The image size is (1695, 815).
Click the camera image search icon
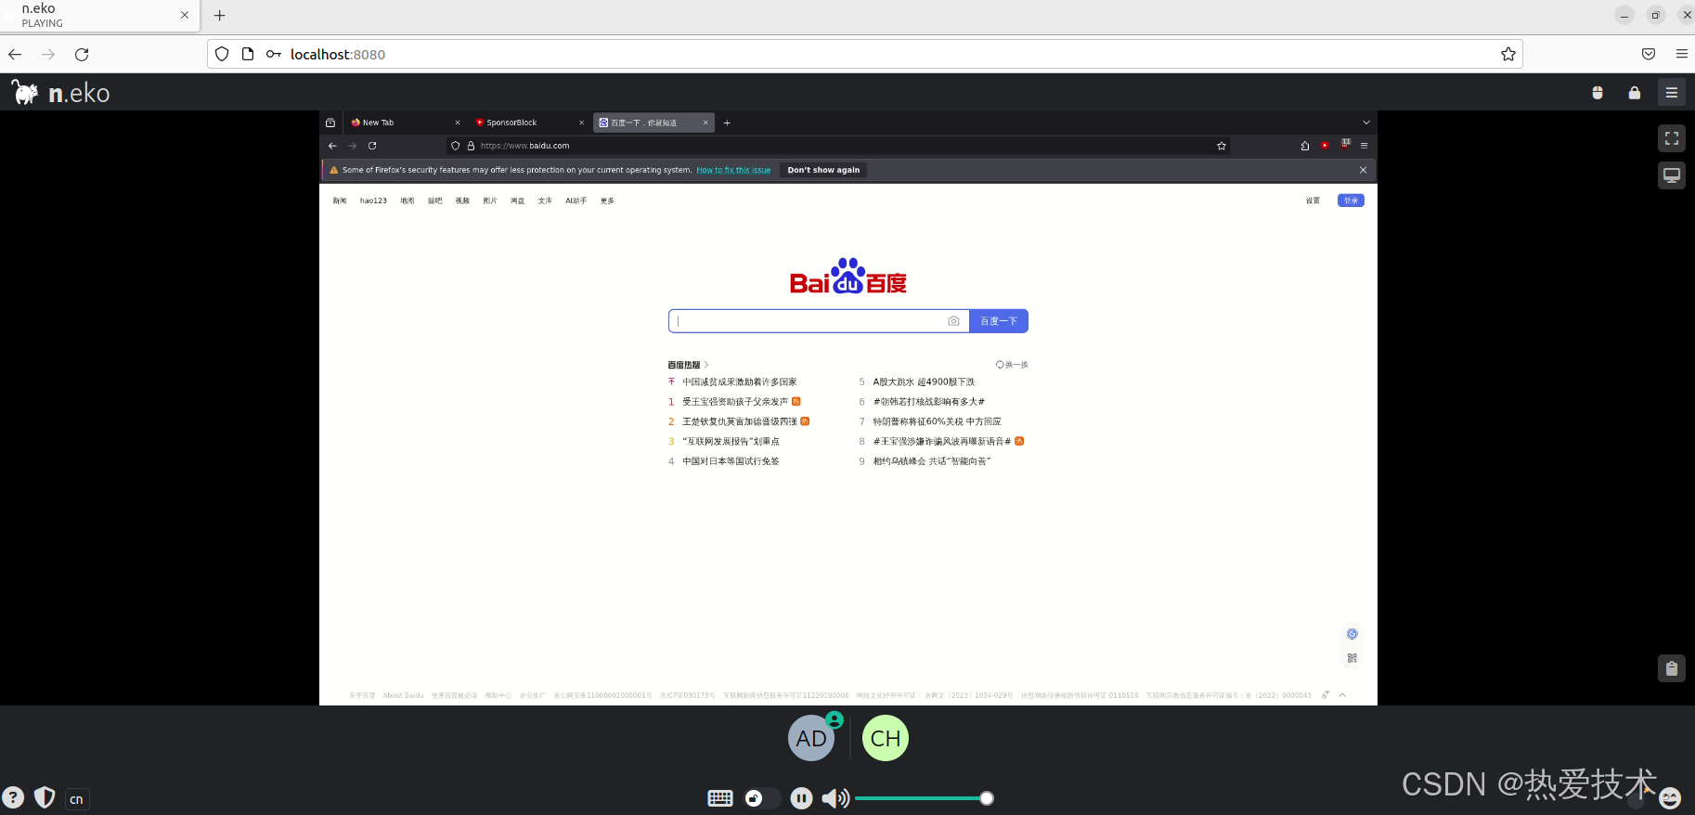953,321
